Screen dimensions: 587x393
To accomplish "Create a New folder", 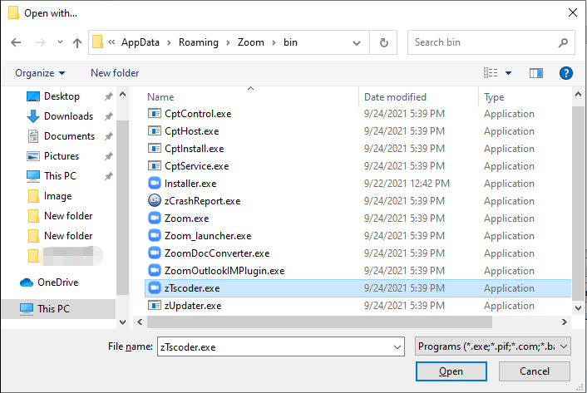I will (115, 73).
